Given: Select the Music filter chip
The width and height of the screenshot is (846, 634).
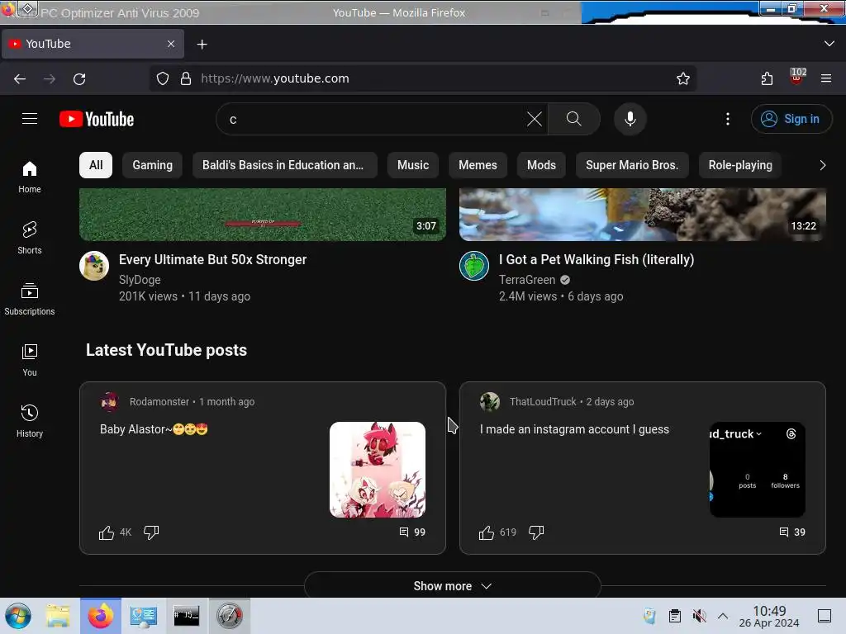Looking at the screenshot, I should 413,165.
